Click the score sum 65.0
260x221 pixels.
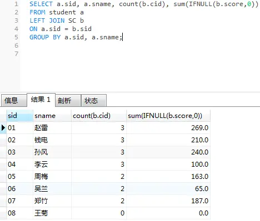click(x=168, y=189)
